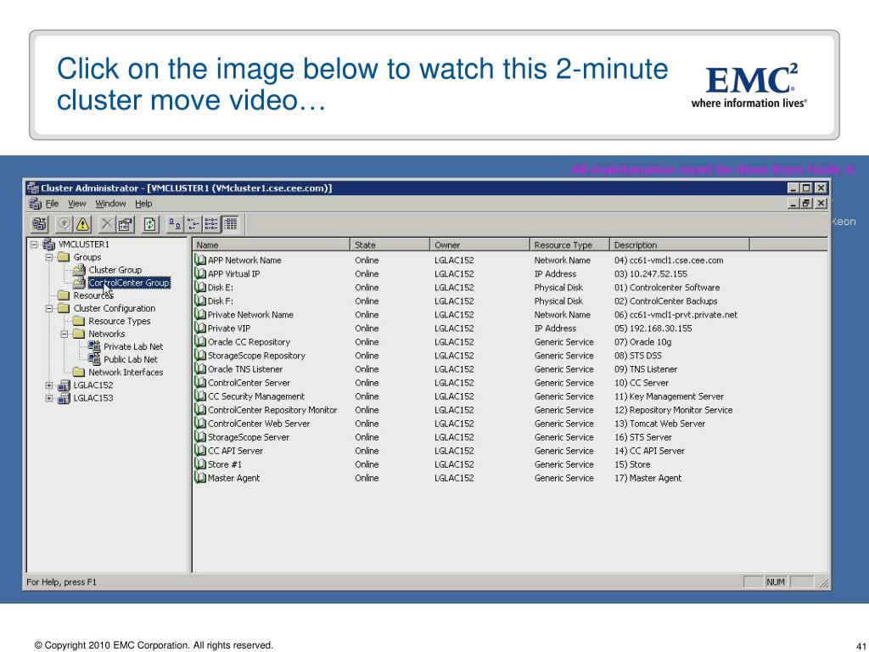
Task: Switch to Large Icons view
Action: point(175,224)
